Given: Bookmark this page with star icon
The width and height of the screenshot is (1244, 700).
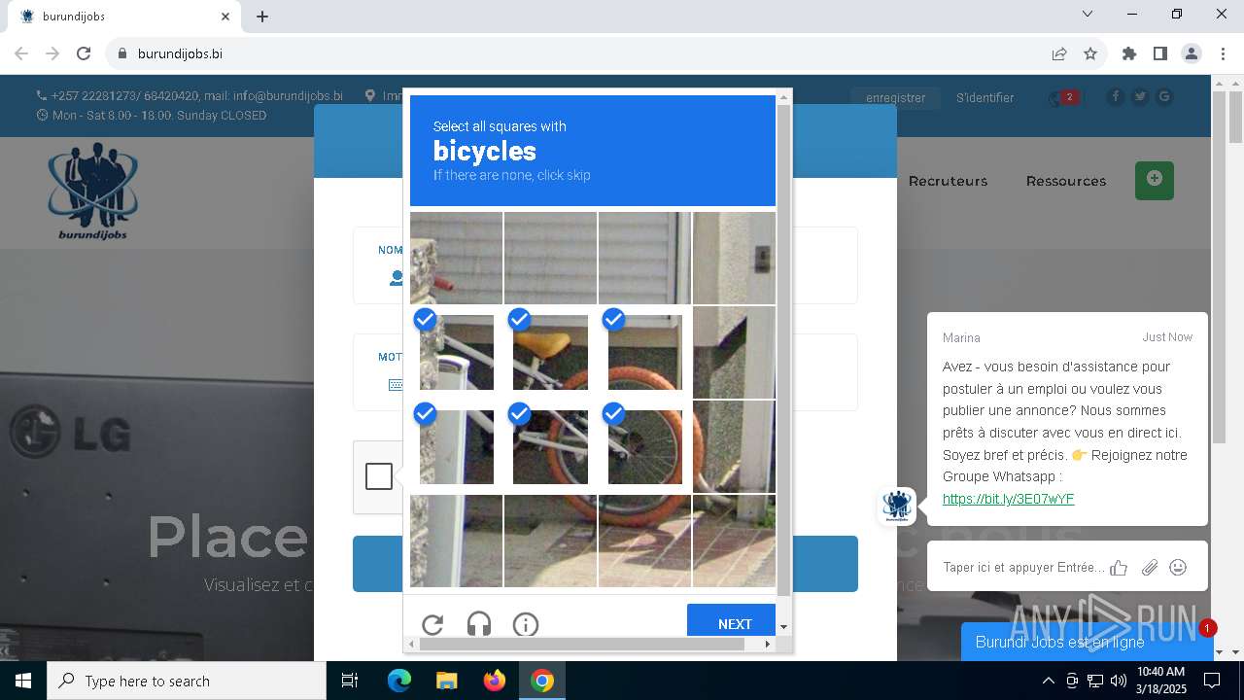Looking at the screenshot, I should [x=1090, y=53].
